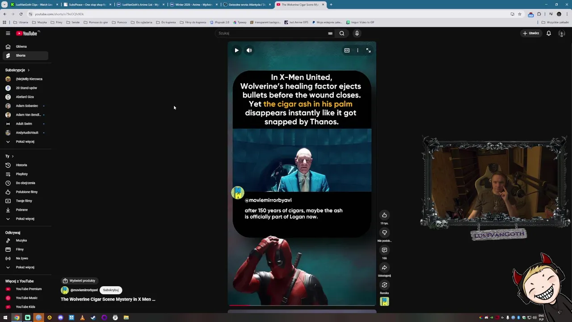Open Adult Swim channel subscription
Image resolution: width=572 pixels, height=322 pixels.
(x=25, y=123)
